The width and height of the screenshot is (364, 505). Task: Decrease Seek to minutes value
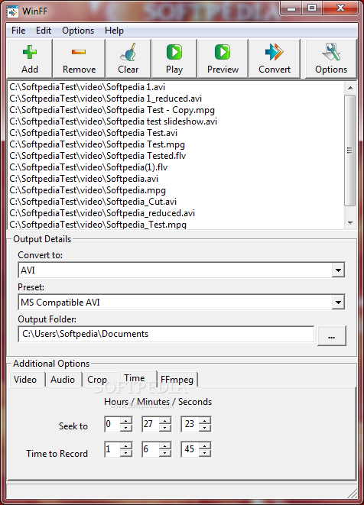pyautogui.click(x=164, y=428)
